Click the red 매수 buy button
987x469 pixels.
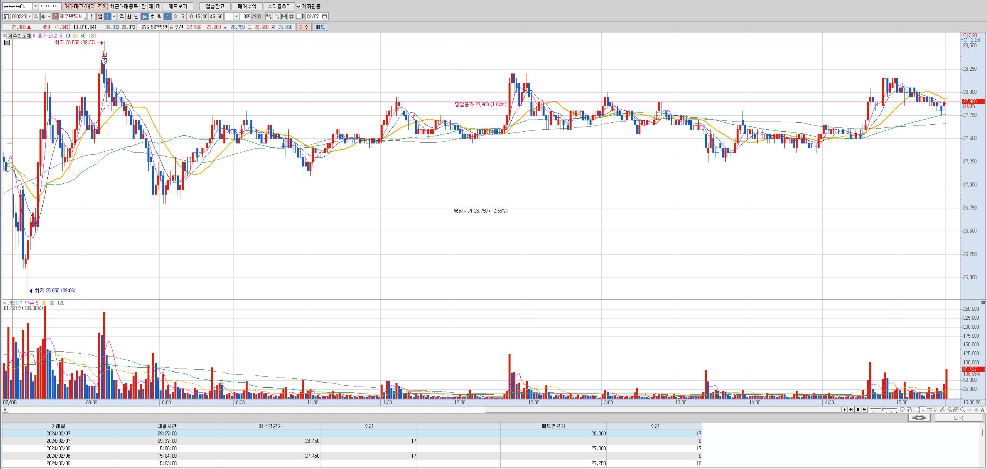click(x=304, y=27)
